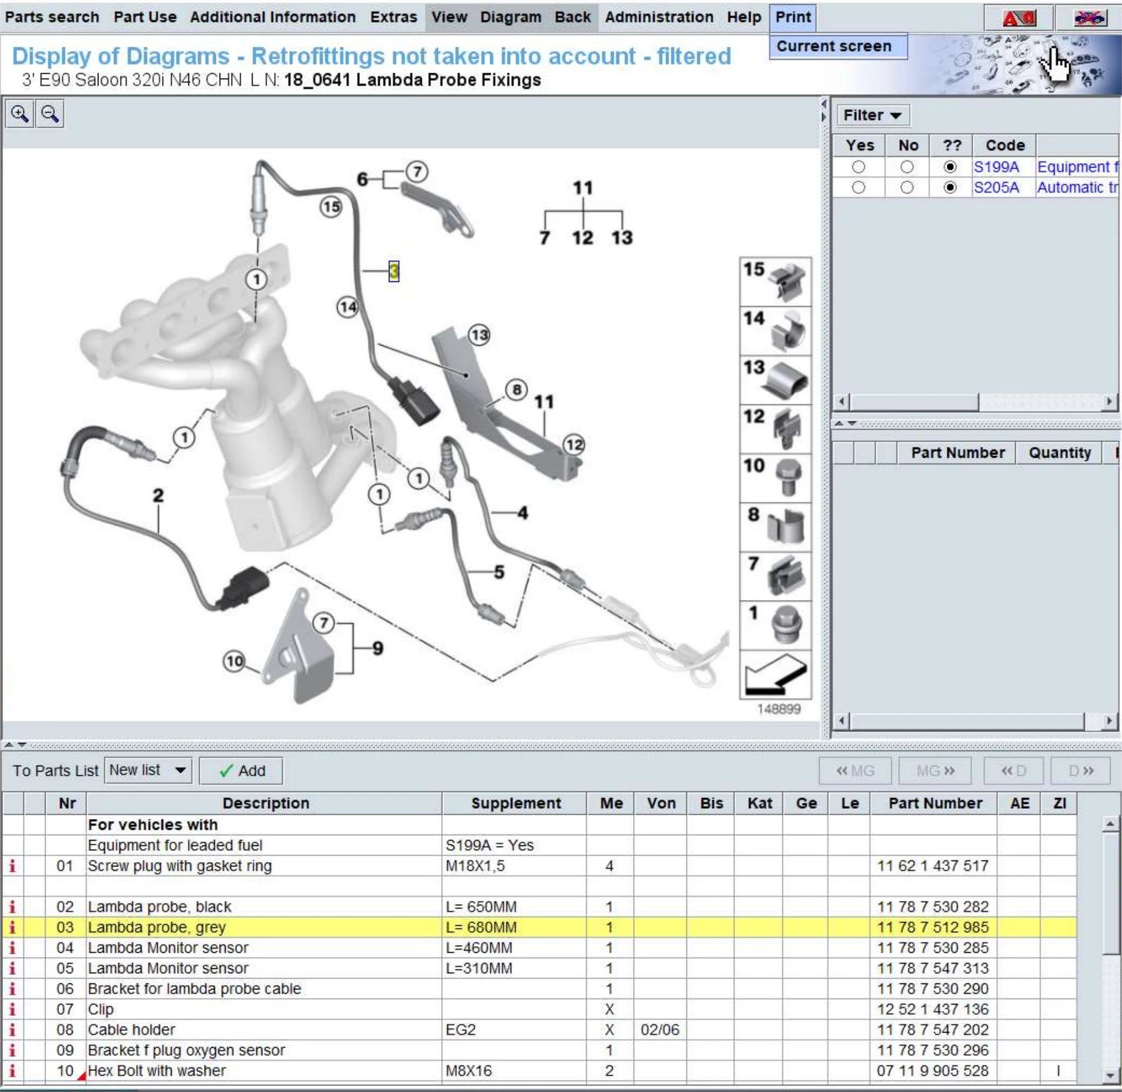Screen dimensions: 1122x1092
Task: Set S199A filter to Yes
Action: 859,167
